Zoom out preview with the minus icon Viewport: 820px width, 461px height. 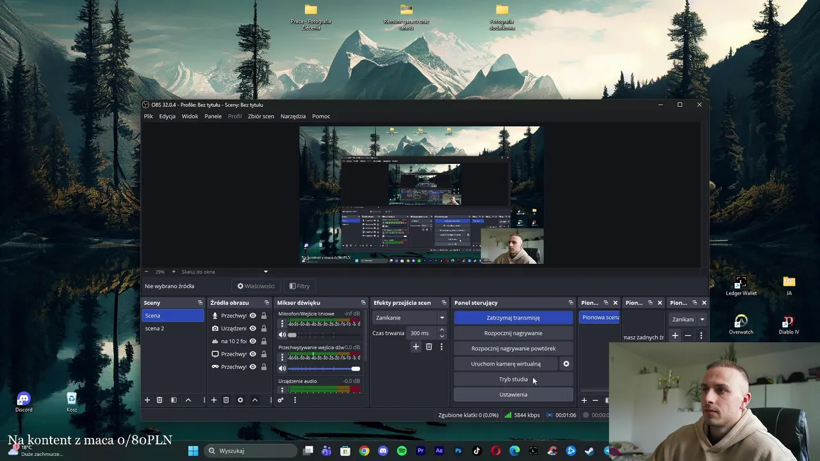point(146,271)
